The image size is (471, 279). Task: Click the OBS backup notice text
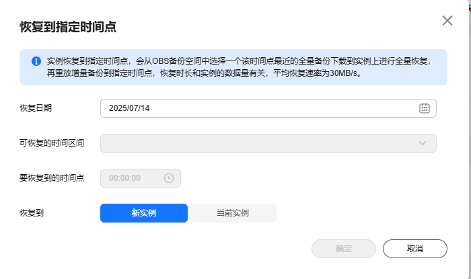[239, 67]
